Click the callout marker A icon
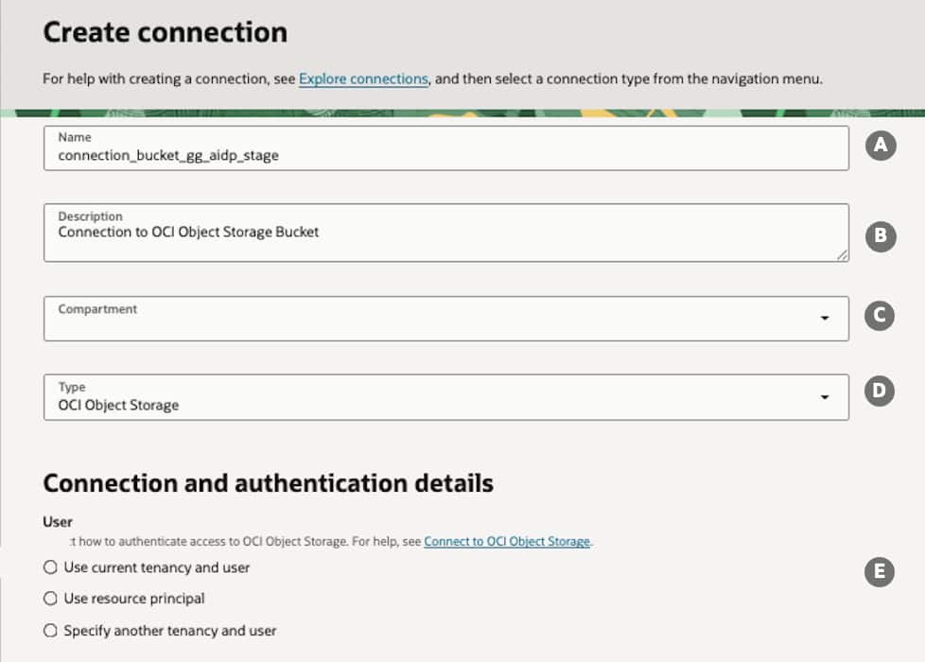The width and height of the screenshot is (925, 662). (881, 145)
